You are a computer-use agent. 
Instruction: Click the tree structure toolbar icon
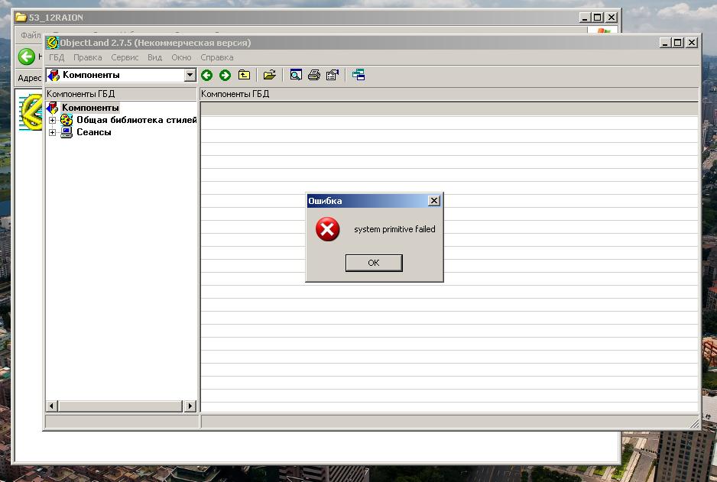tap(358, 75)
